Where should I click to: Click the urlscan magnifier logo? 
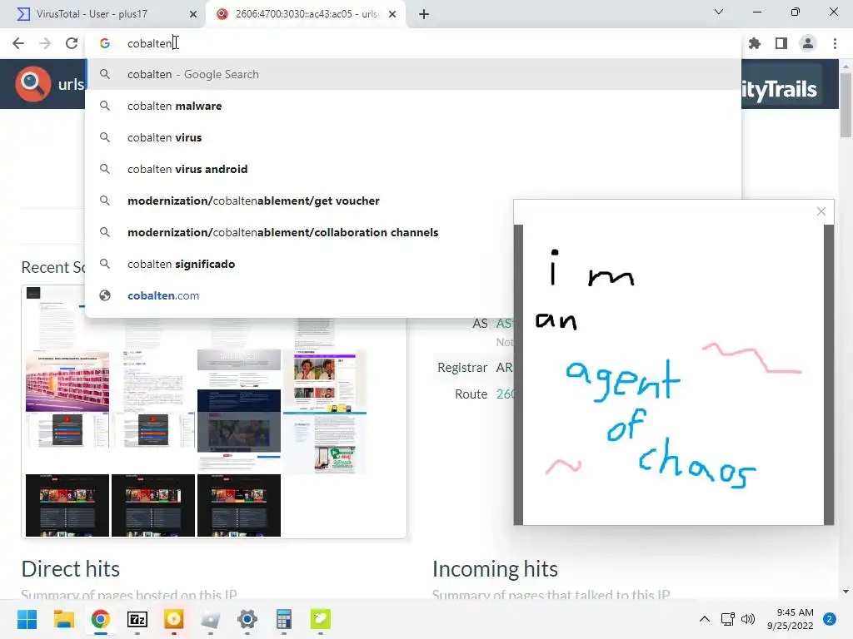[32, 84]
